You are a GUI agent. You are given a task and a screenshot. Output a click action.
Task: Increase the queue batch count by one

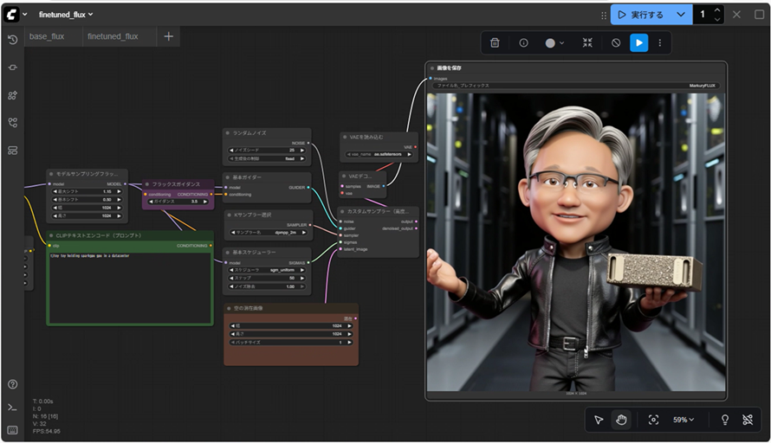click(x=717, y=10)
